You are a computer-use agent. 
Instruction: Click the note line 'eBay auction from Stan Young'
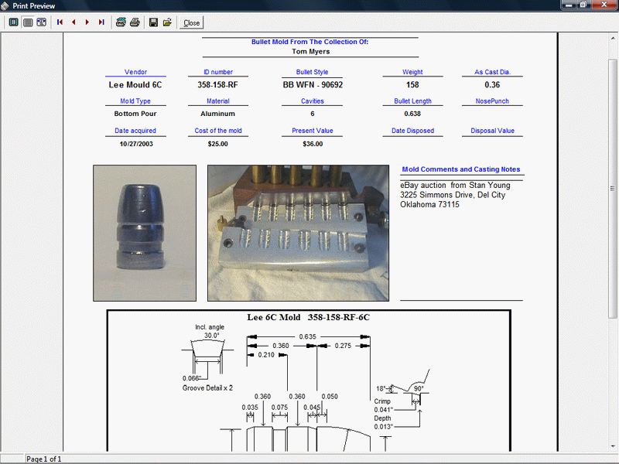coord(455,185)
